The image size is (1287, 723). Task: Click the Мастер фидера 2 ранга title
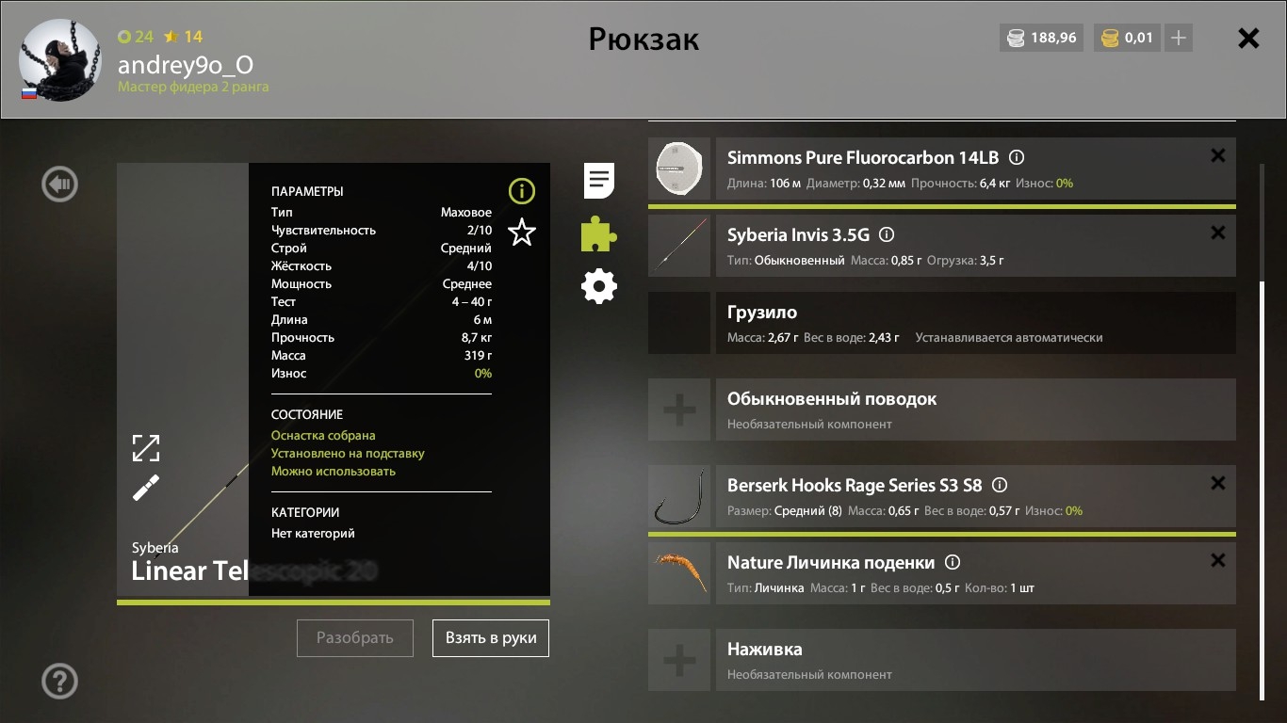(193, 87)
